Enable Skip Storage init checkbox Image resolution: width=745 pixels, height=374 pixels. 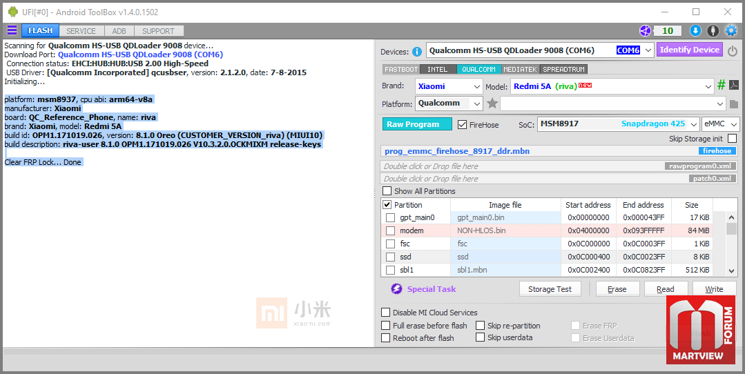pos(732,138)
